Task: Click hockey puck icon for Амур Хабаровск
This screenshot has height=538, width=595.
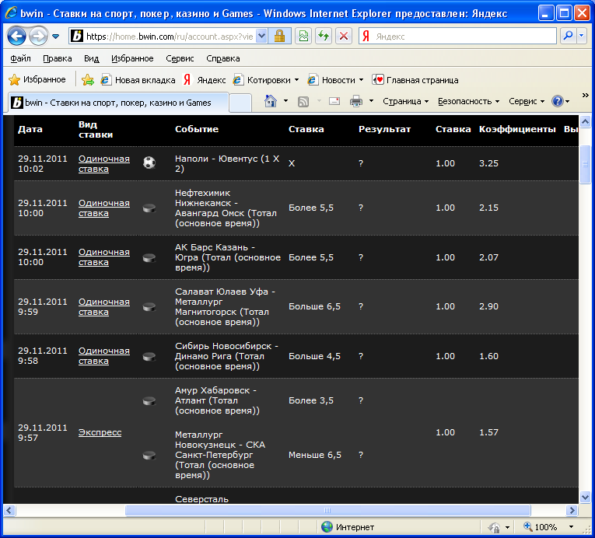Action: tap(149, 400)
